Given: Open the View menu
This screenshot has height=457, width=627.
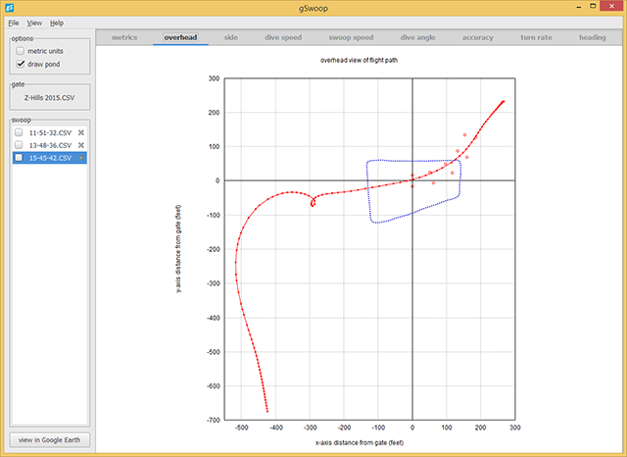Looking at the screenshot, I should (x=34, y=22).
